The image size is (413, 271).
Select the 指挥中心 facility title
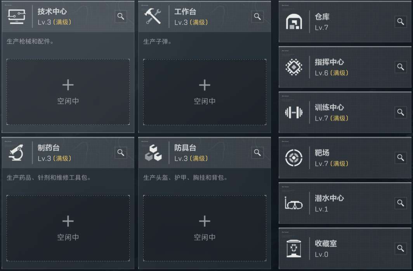pos(329,62)
